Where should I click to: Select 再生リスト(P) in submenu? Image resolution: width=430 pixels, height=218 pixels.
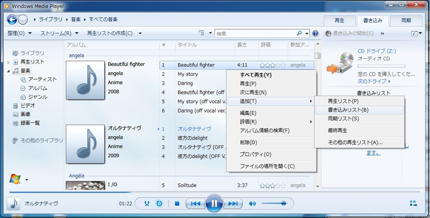[x=359, y=101]
